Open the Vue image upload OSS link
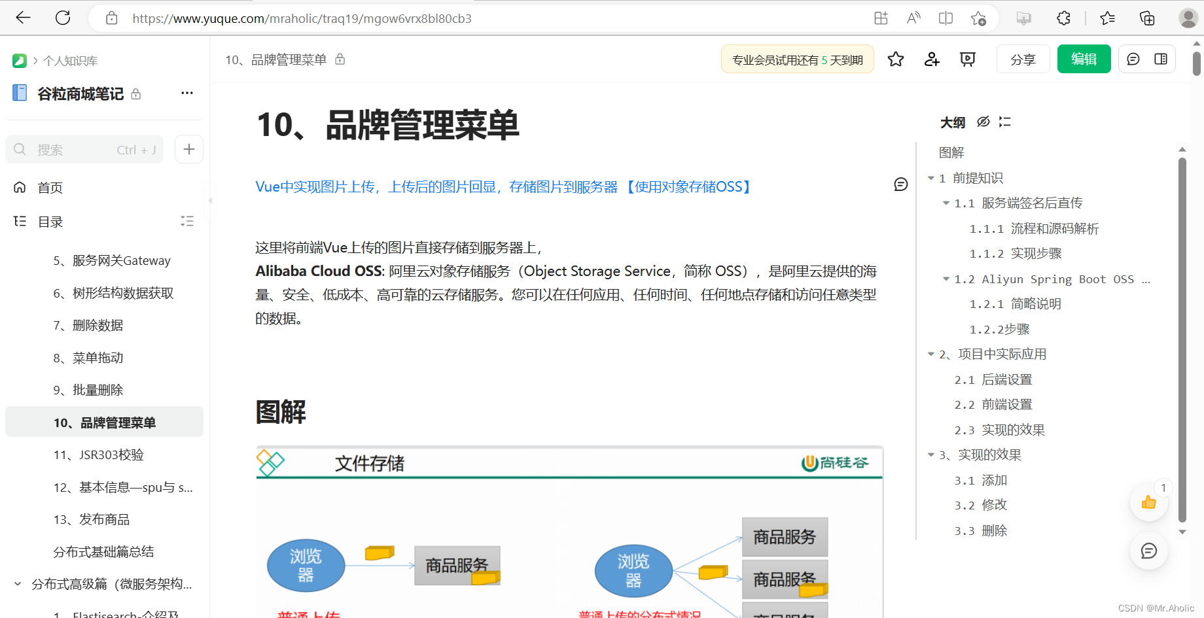 coord(502,186)
